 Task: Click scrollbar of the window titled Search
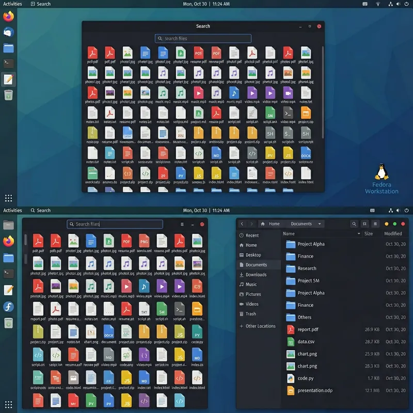click(323, 93)
